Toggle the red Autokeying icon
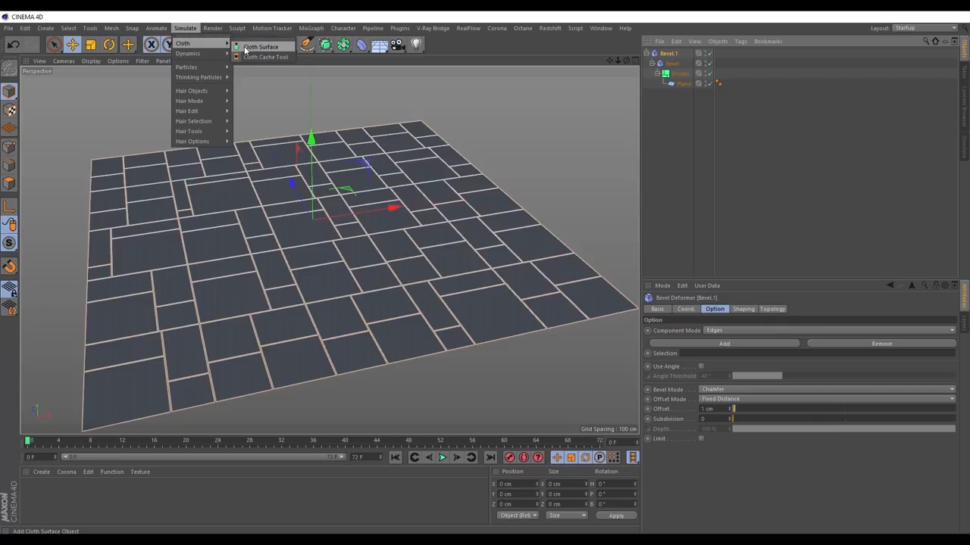Image resolution: width=970 pixels, height=545 pixels. [524, 457]
